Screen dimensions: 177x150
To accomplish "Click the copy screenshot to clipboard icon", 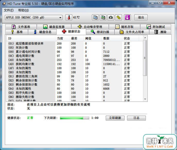I will 103,17.
